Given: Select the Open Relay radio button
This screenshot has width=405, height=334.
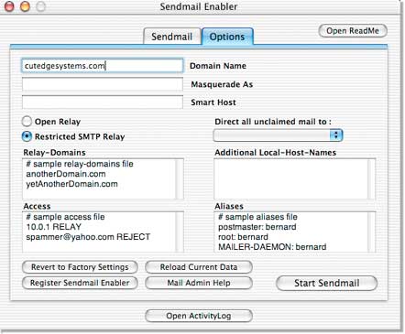Looking at the screenshot, I should (x=27, y=122).
